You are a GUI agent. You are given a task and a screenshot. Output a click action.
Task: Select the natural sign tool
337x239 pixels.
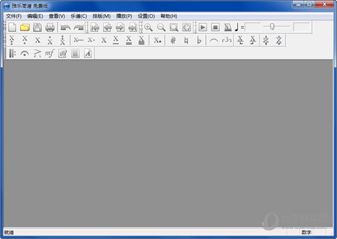(x=186, y=40)
